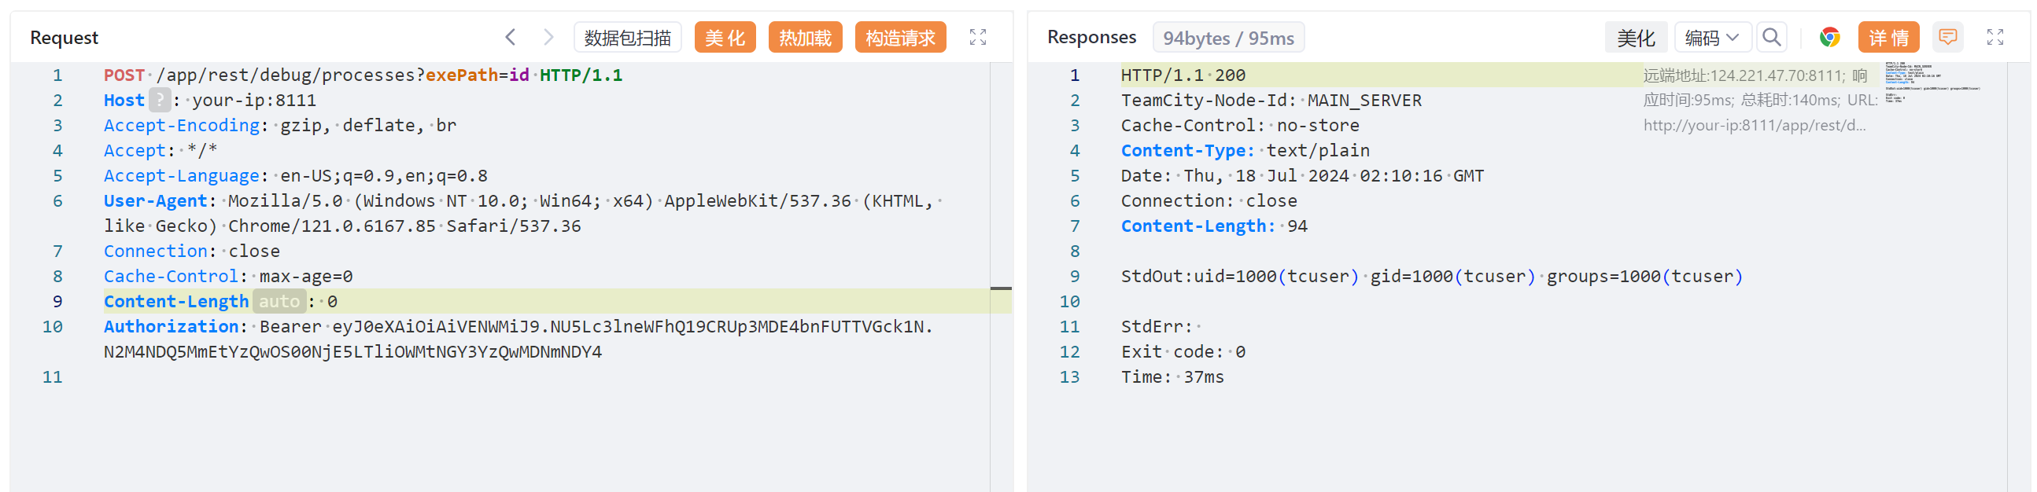2037x492 pixels.
Task: Click the question mark next to Host
Action: [x=160, y=101]
